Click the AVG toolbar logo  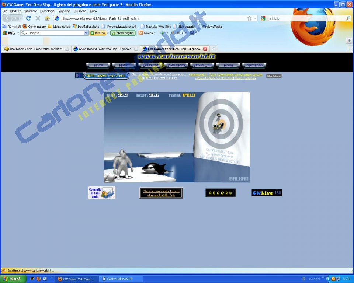pos(8,33)
